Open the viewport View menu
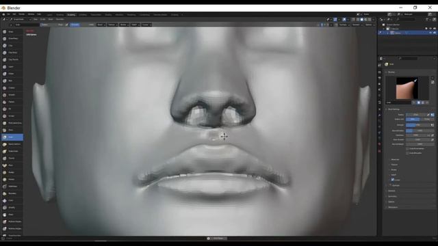 point(36,19)
